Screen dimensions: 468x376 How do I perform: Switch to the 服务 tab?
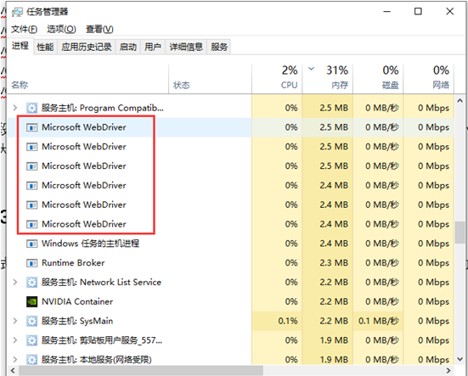[219, 48]
